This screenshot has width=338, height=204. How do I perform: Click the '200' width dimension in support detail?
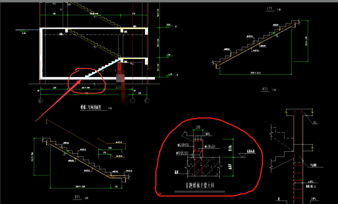tap(198, 128)
